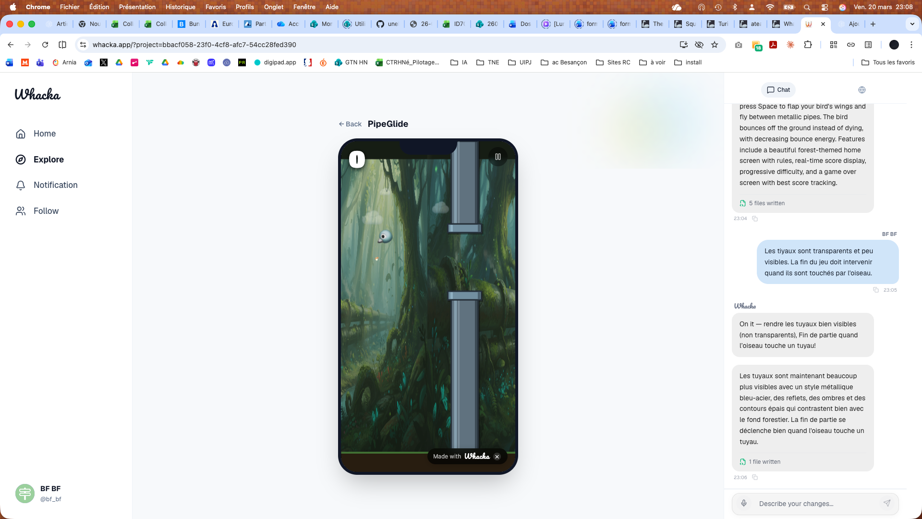
Task: Expand 5 files written details
Action: pos(766,203)
